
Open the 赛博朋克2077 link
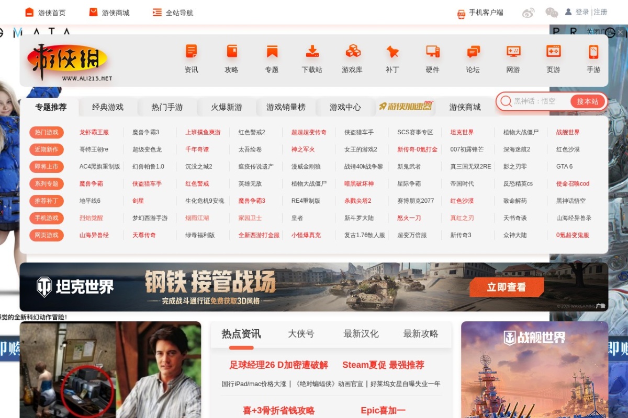[416, 201]
